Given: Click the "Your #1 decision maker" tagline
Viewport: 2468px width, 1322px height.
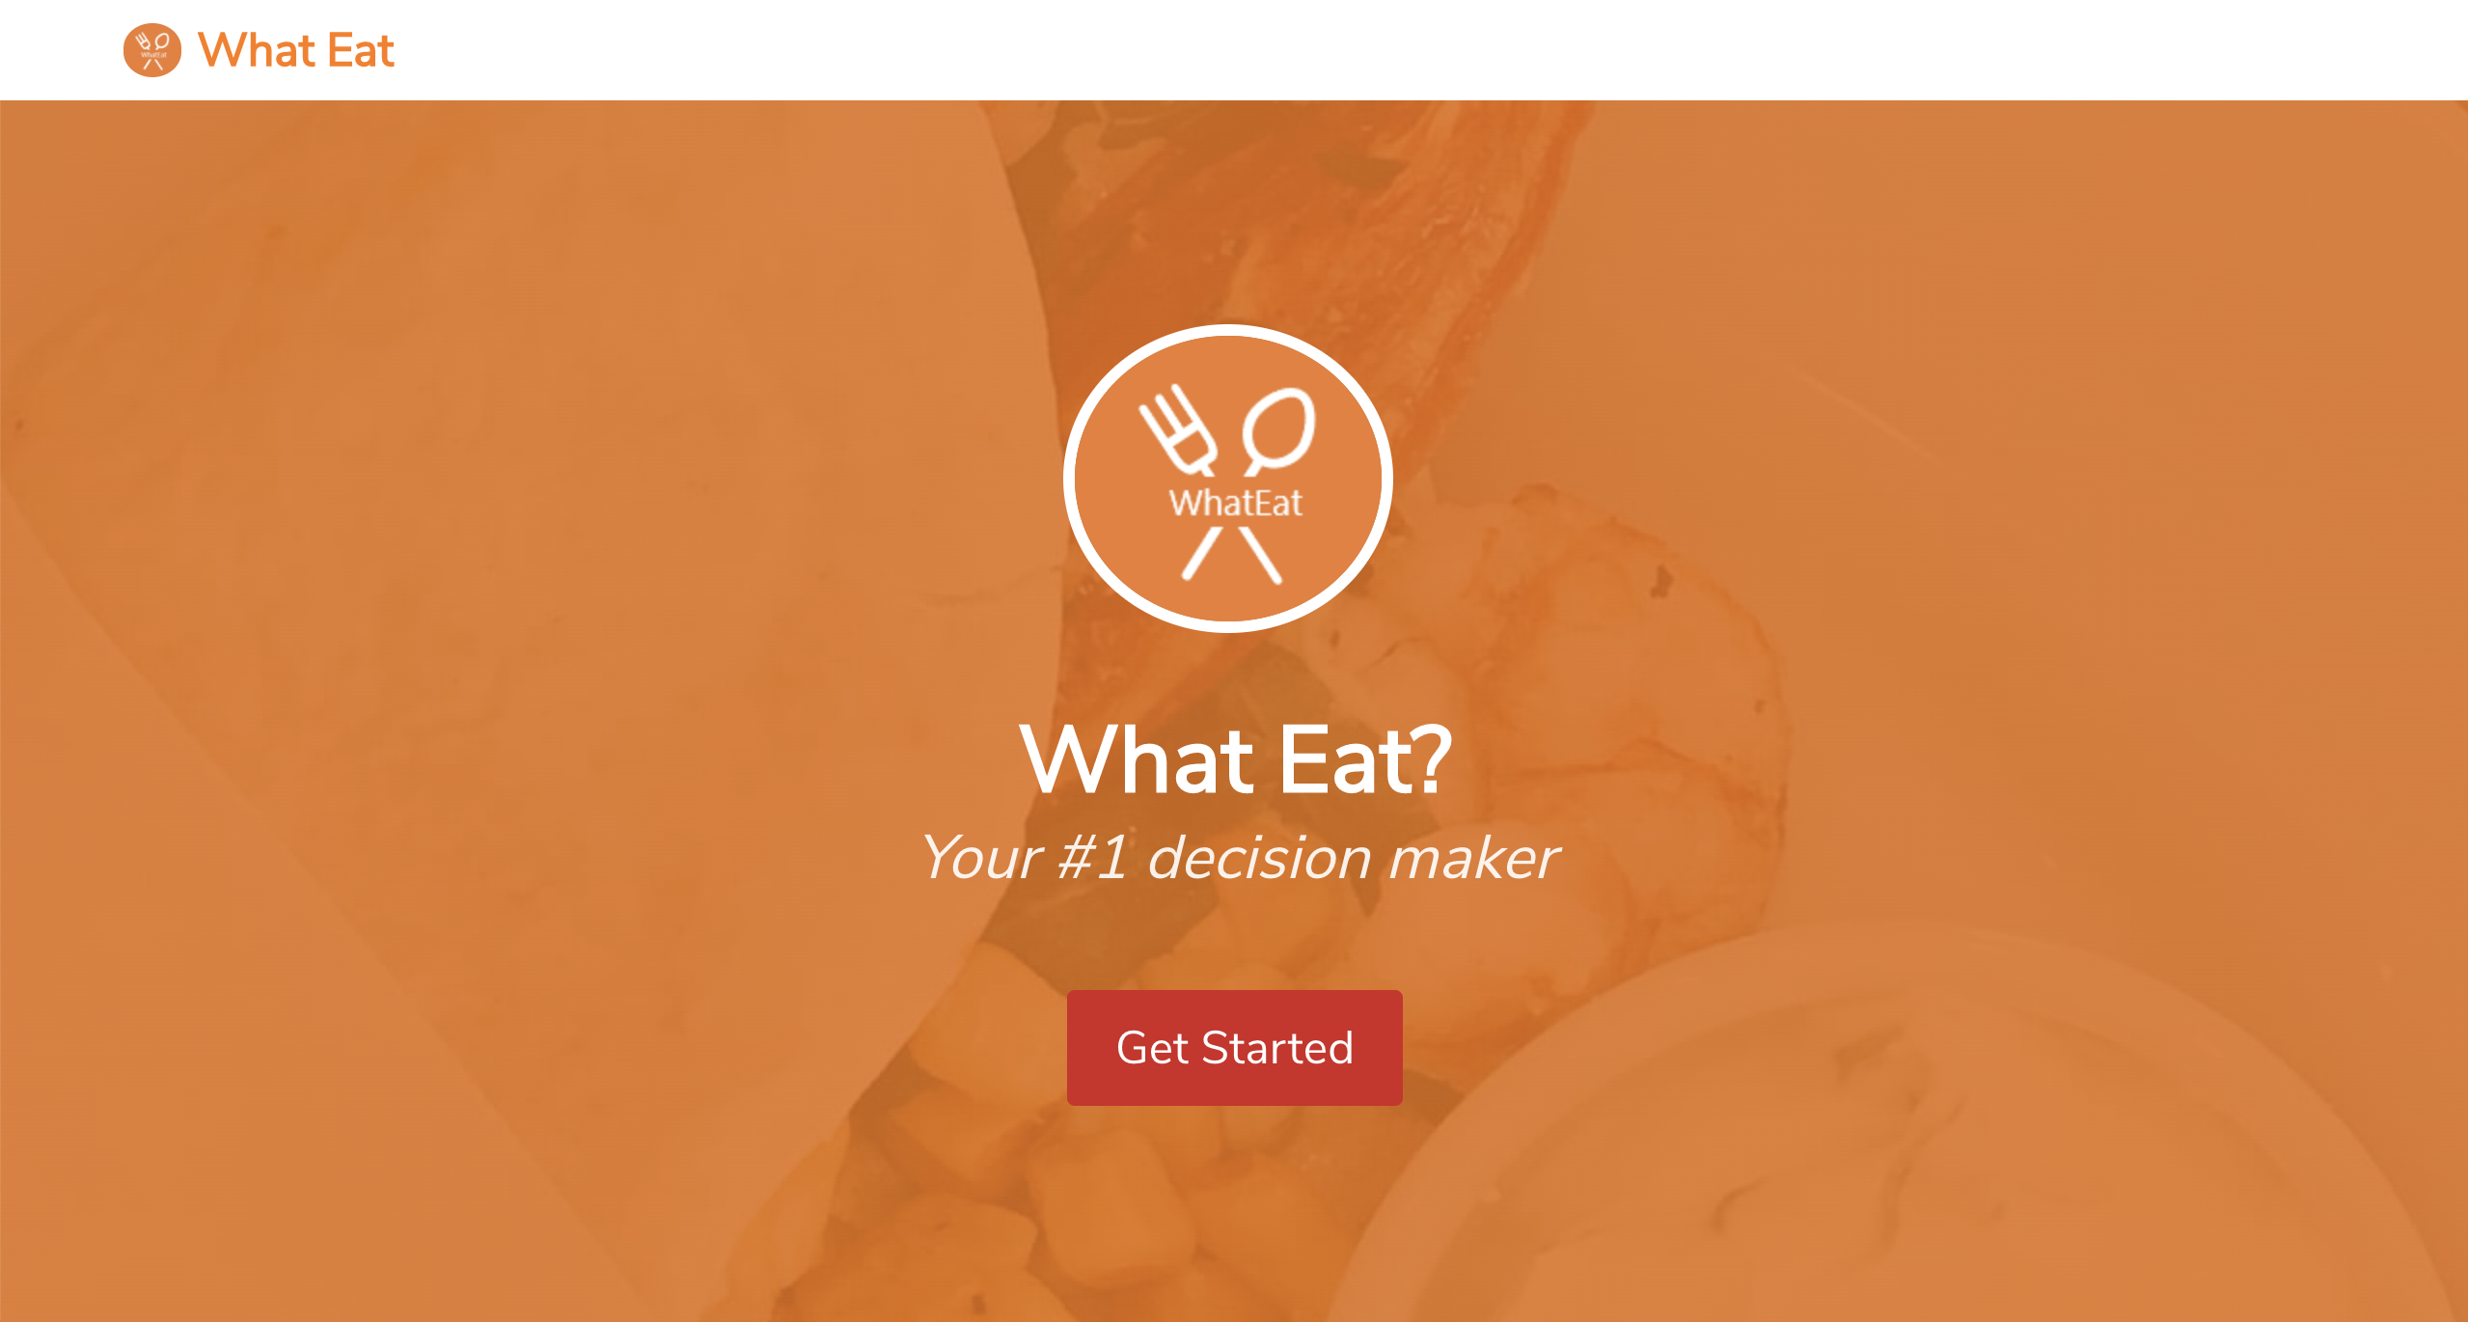Looking at the screenshot, I should coord(1239,857).
